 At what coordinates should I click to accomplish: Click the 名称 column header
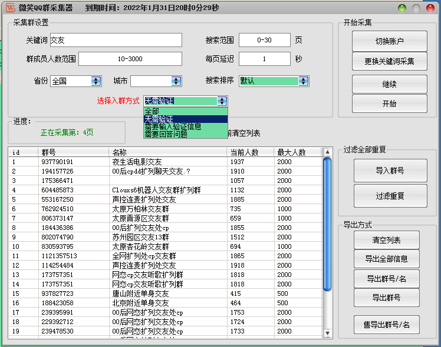167,152
